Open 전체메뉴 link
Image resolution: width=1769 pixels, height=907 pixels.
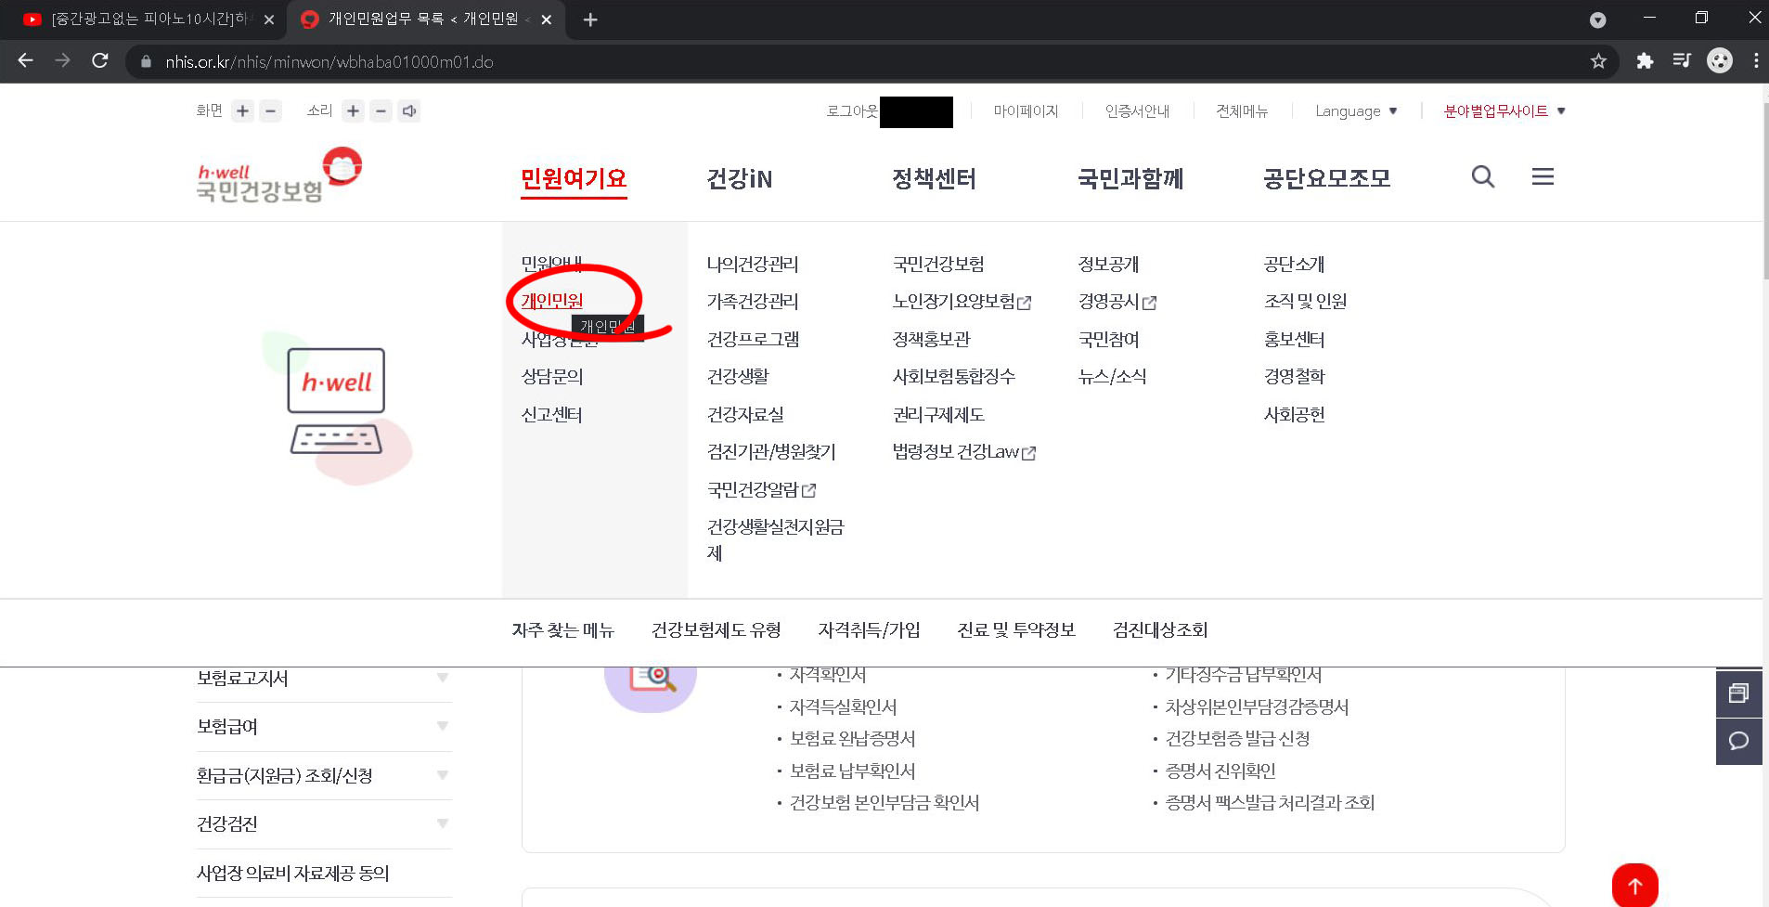(1242, 111)
